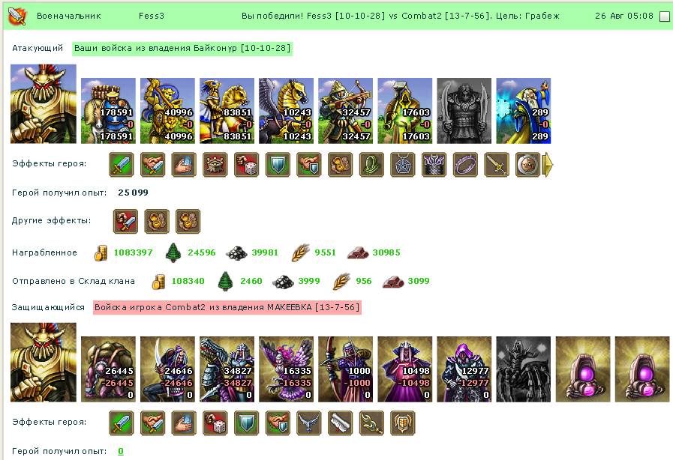Click the greyed-out dual-sword attacker unit
673x460 pixels.
(x=464, y=111)
